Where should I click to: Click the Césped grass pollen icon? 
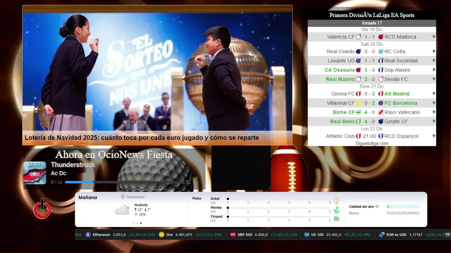[x=336, y=219]
